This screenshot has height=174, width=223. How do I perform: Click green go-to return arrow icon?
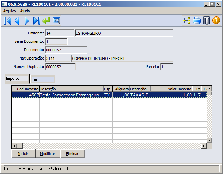point(47,21)
